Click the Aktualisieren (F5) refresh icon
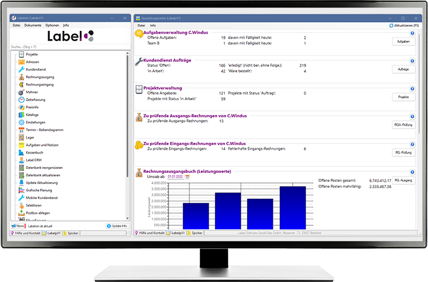 pyautogui.click(x=391, y=25)
